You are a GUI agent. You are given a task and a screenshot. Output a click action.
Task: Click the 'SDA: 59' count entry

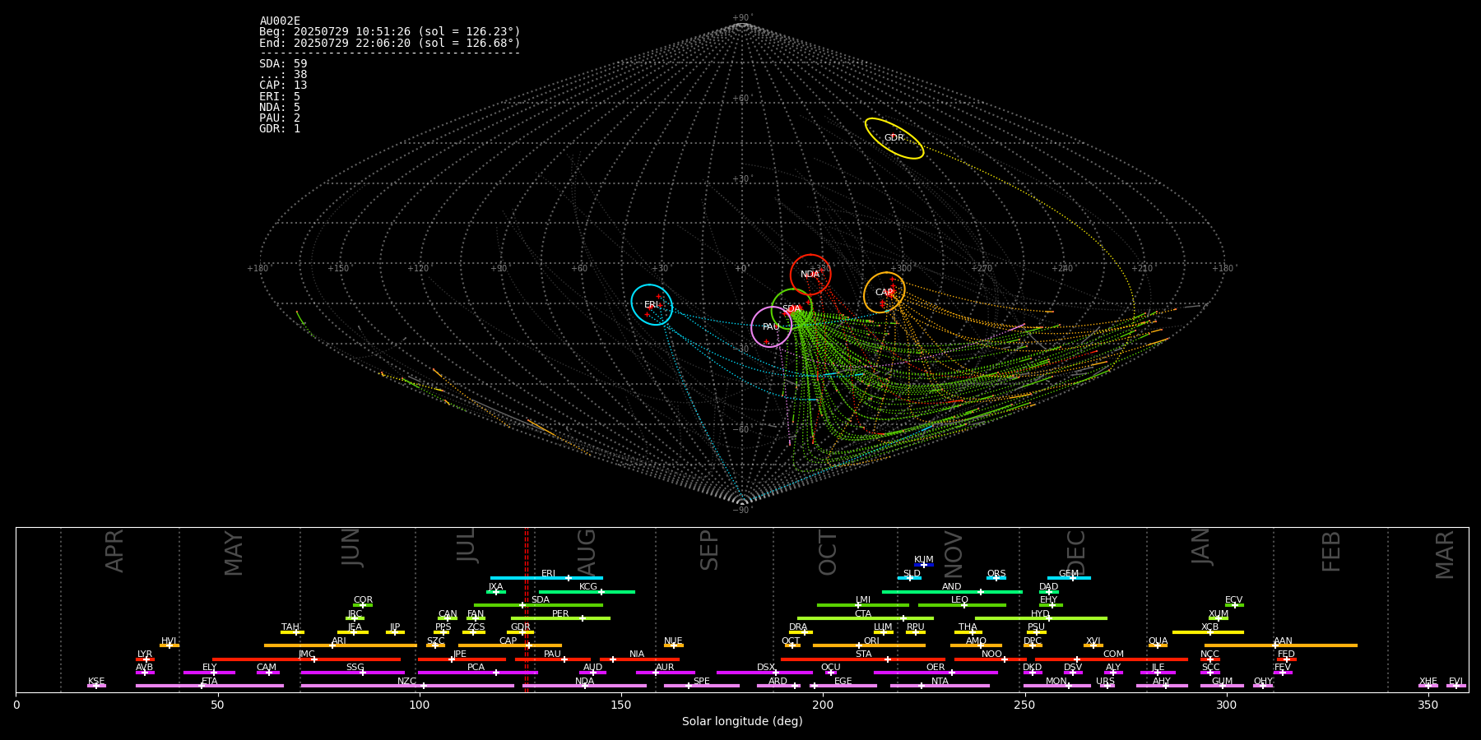(x=283, y=64)
